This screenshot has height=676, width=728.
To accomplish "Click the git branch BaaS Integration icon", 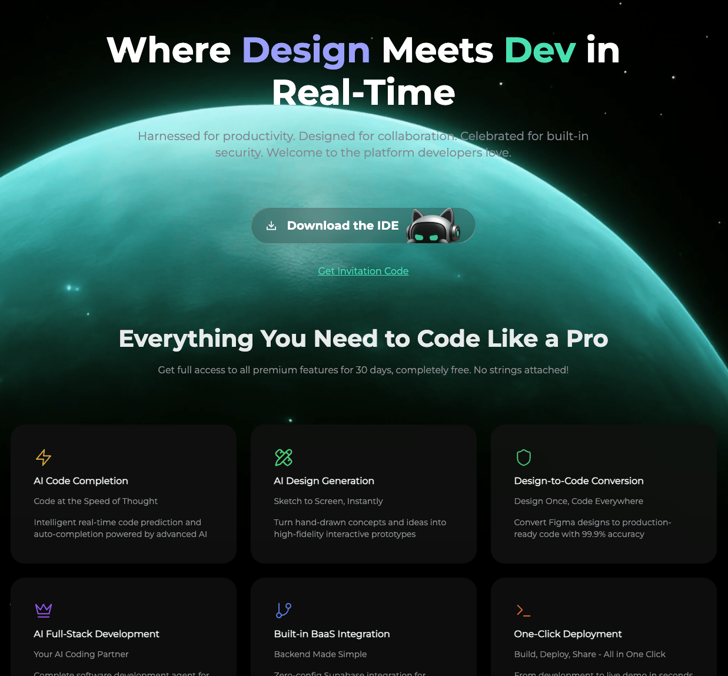I will point(284,610).
